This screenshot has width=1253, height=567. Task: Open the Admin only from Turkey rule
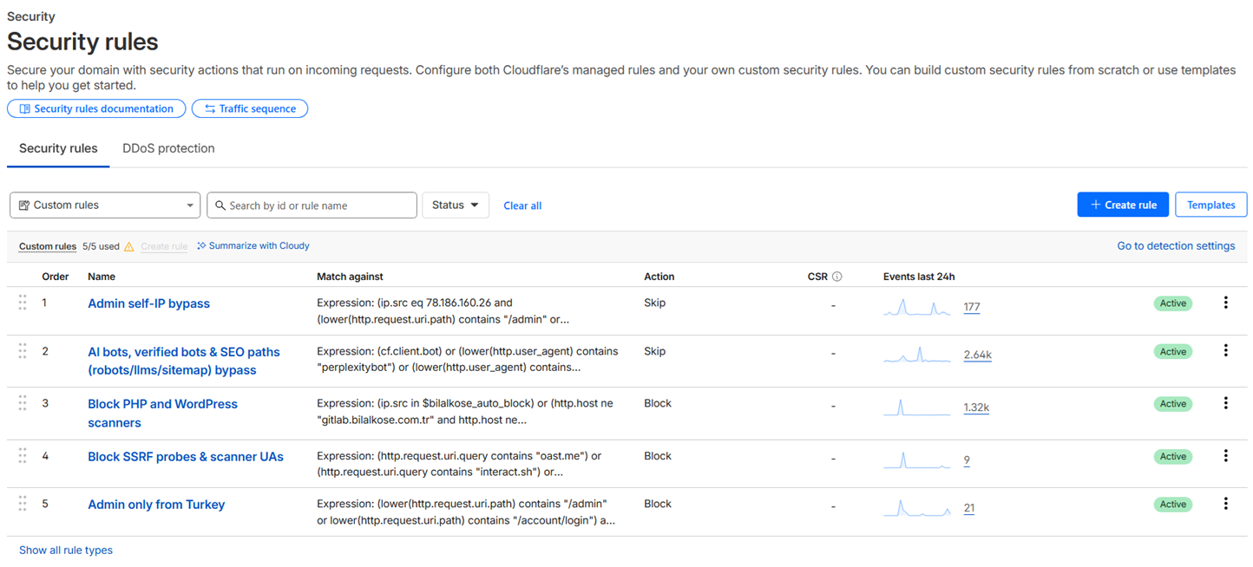click(156, 505)
